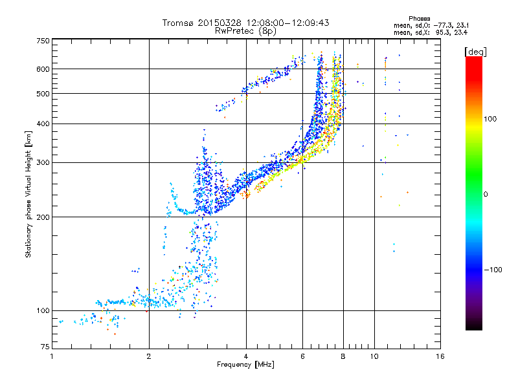Click the RwPretec (8p) subtitle
The height and width of the screenshot is (388, 518).
[245, 31]
